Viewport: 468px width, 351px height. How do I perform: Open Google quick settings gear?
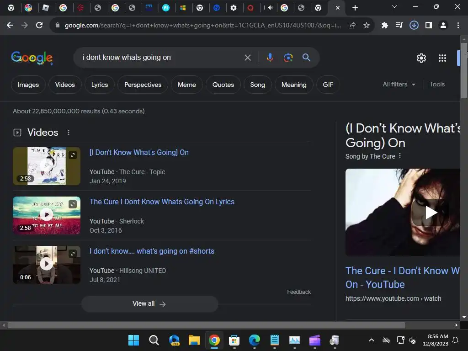(421, 58)
